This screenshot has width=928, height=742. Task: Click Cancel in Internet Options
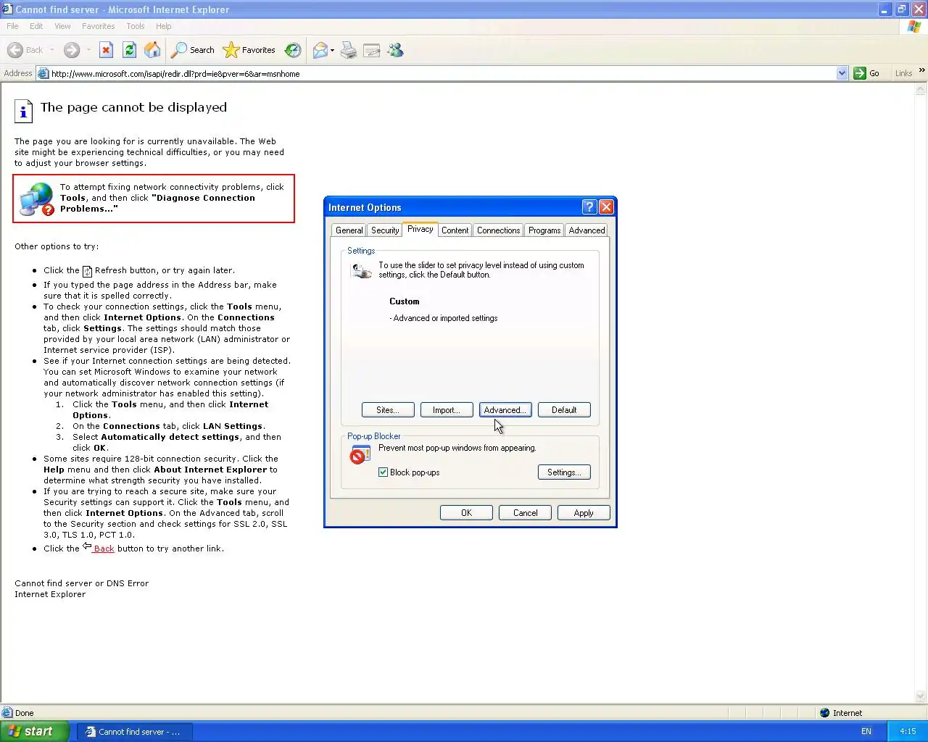(x=525, y=513)
